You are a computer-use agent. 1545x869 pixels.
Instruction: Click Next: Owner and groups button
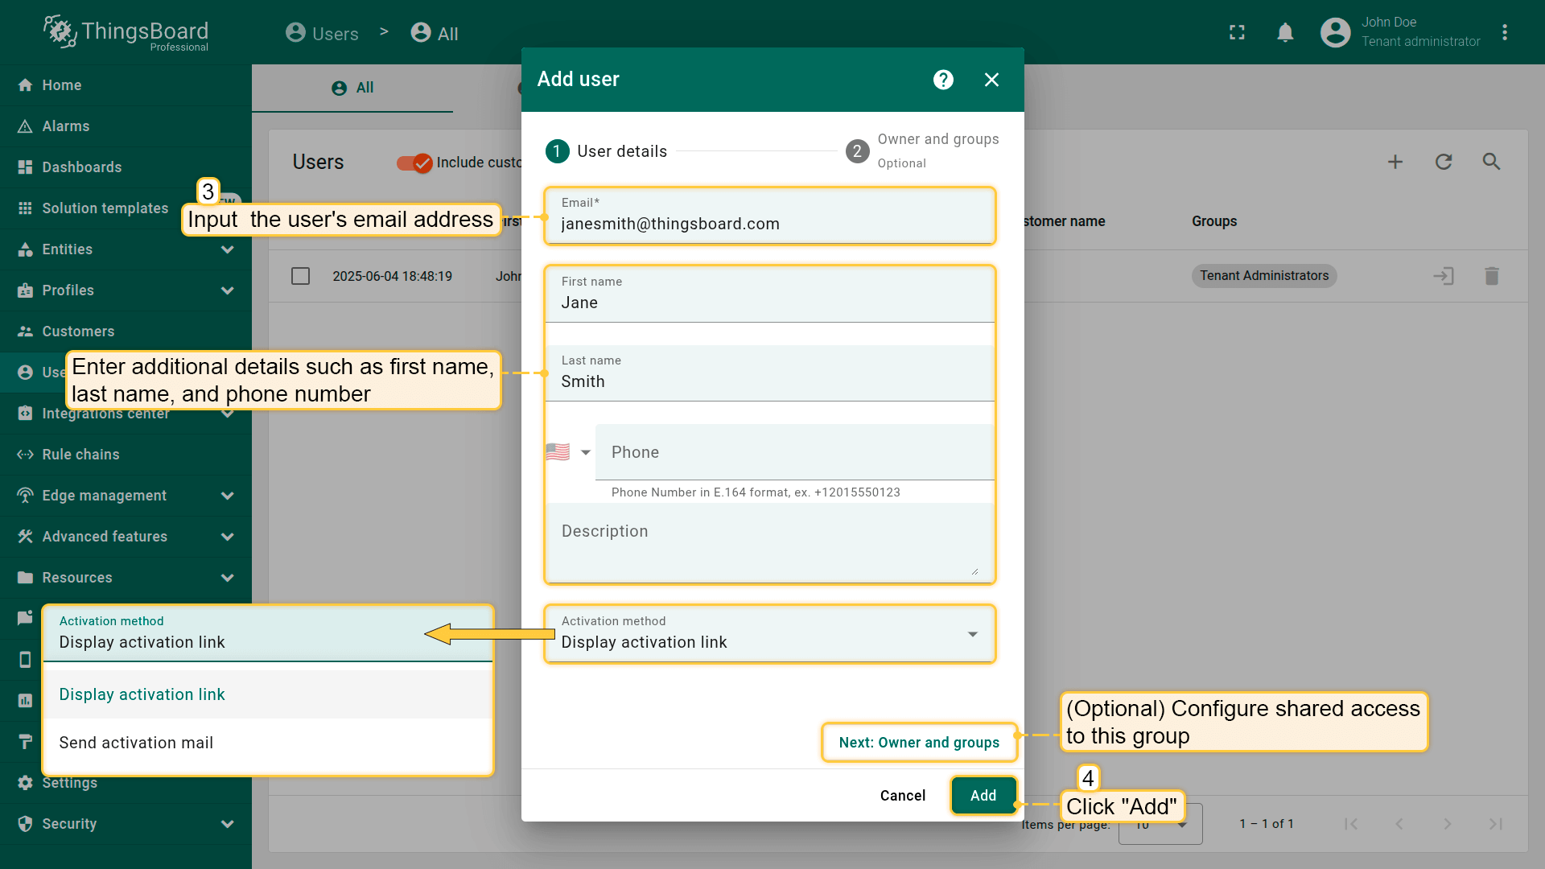[x=919, y=742]
